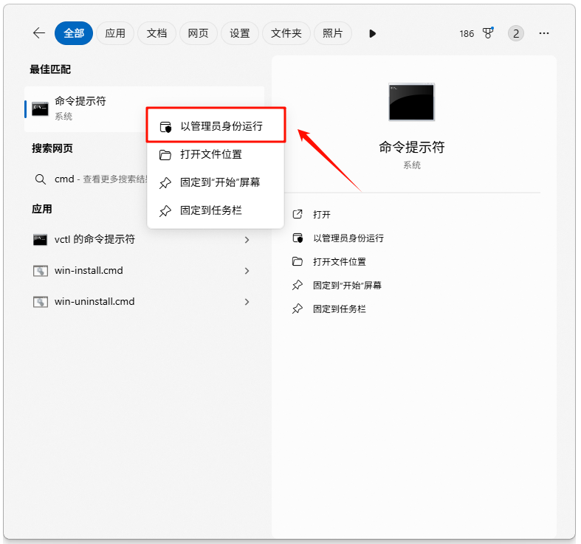Choose 以管理员身份运行 in the context menu

pyautogui.click(x=216, y=126)
